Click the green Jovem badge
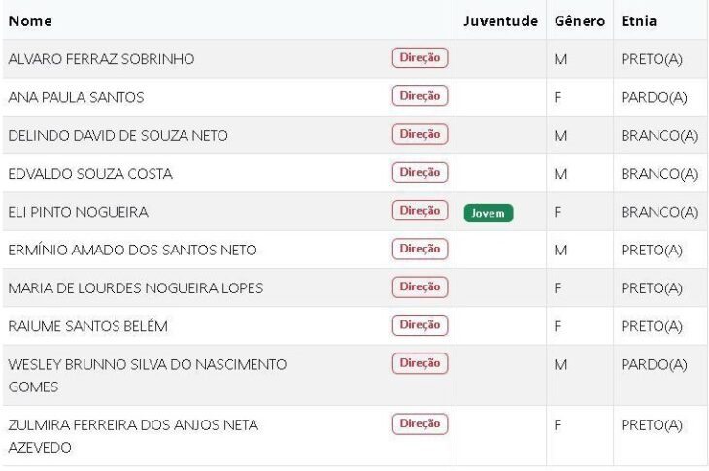The height and width of the screenshot is (471, 709). 488,213
